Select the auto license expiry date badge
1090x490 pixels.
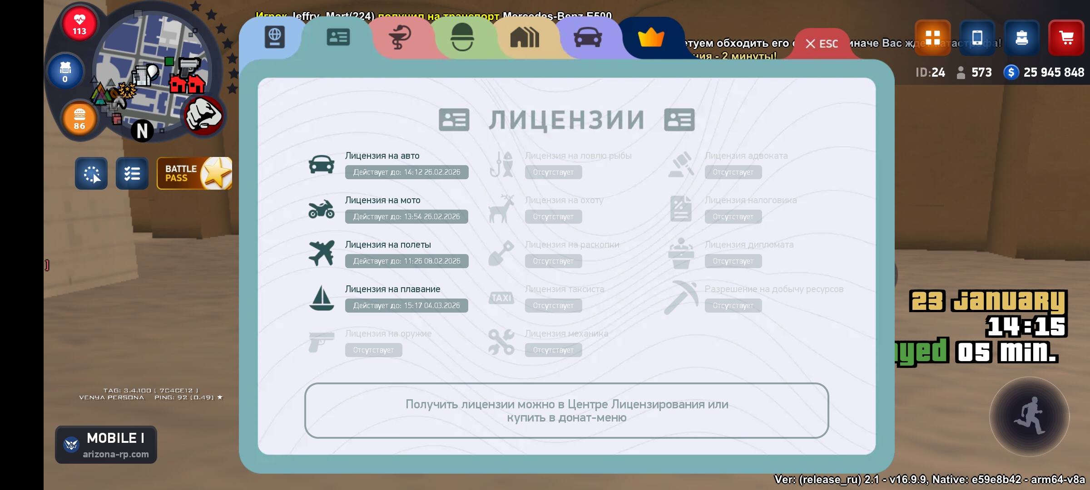click(406, 172)
